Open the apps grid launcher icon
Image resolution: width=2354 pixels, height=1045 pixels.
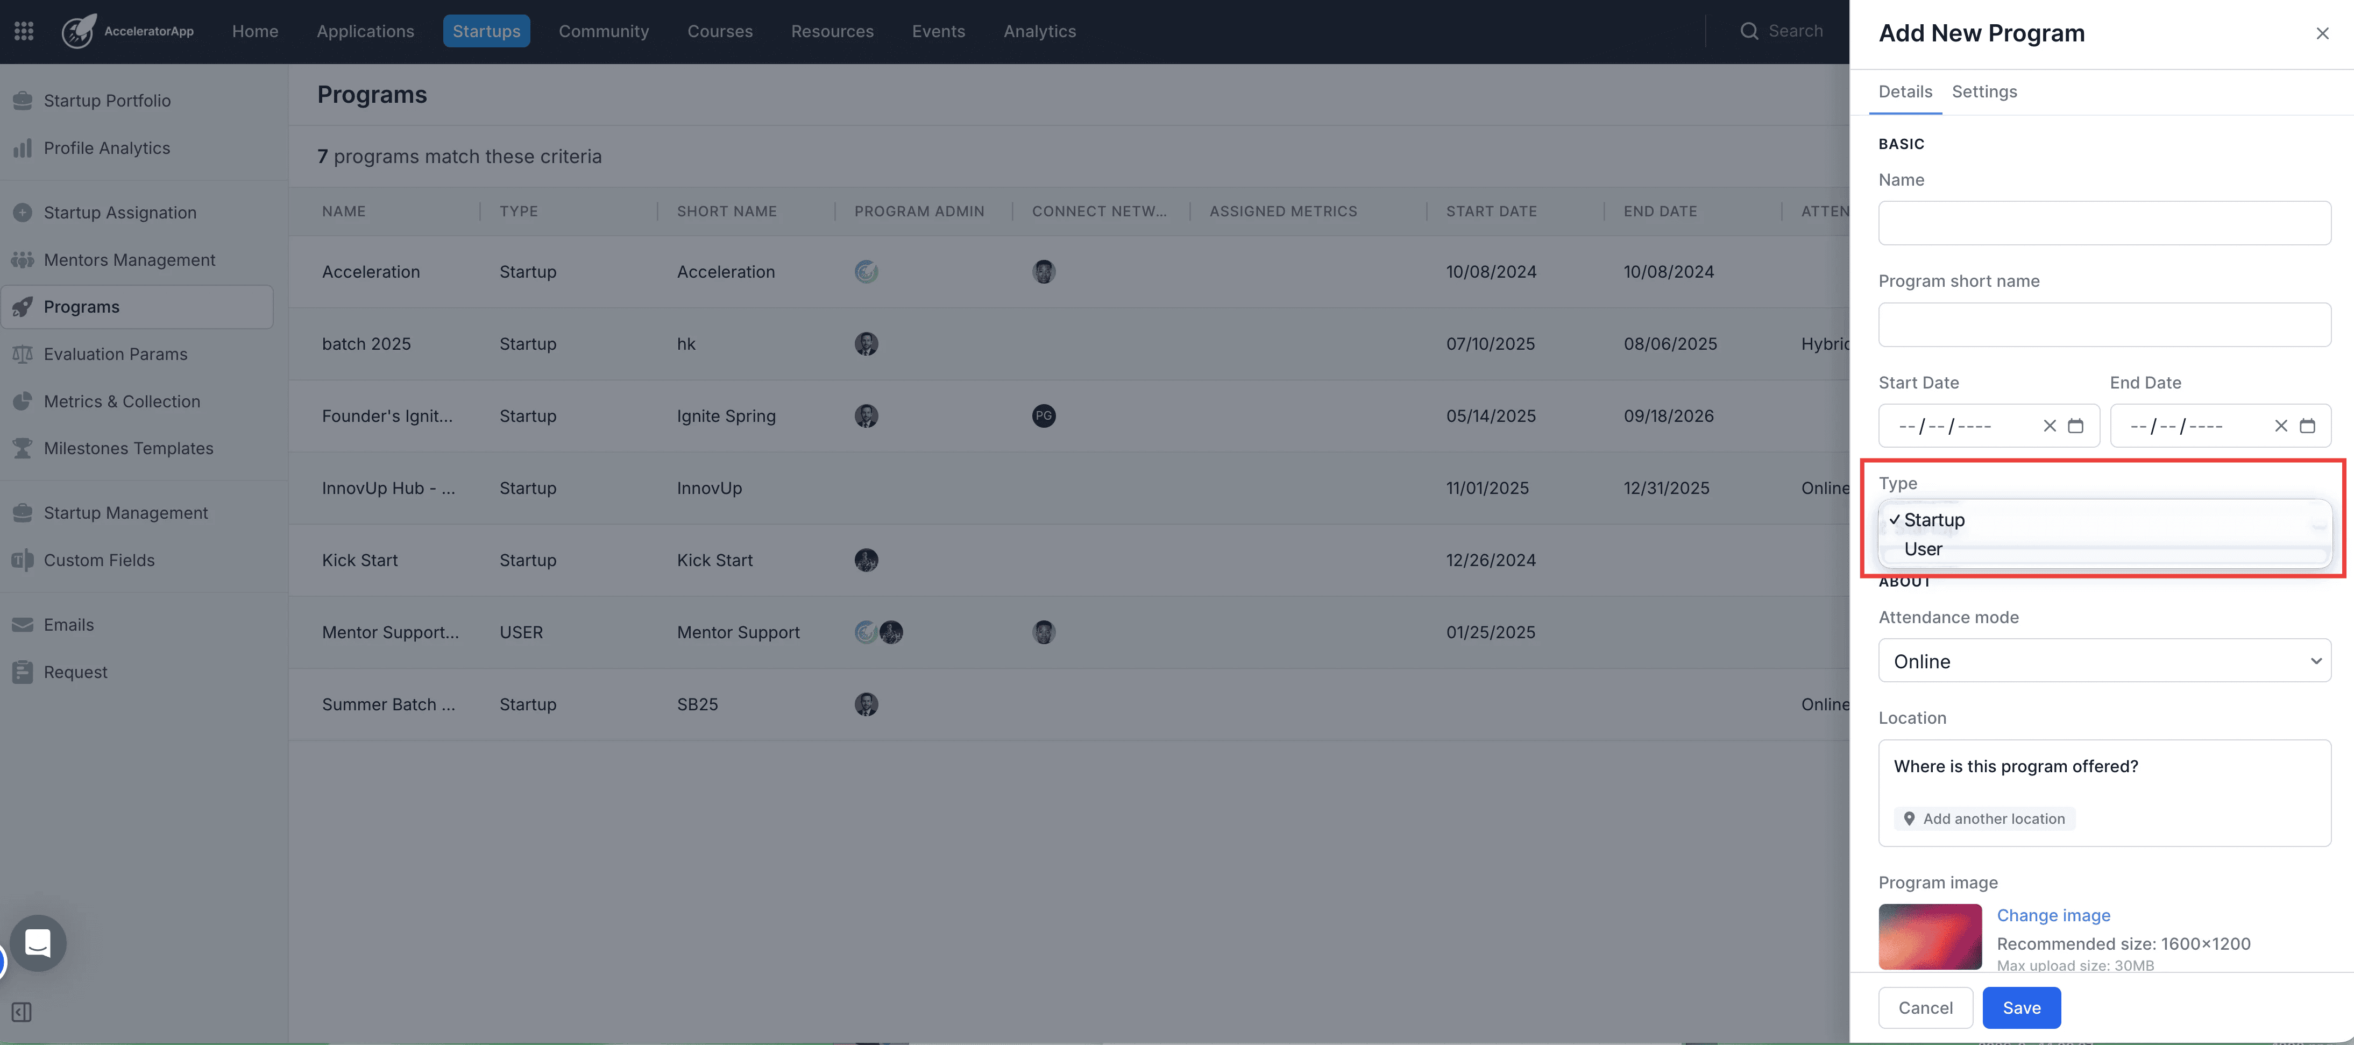tap(24, 31)
